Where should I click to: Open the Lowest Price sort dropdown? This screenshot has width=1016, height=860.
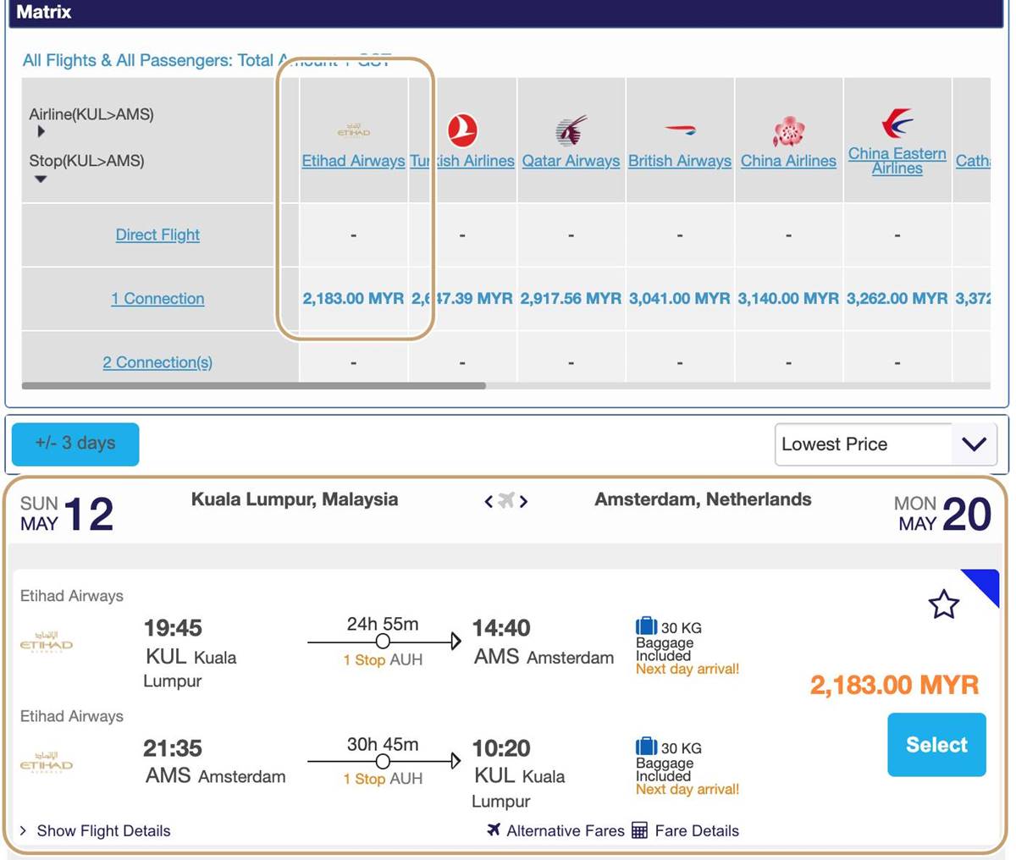tap(887, 444)
